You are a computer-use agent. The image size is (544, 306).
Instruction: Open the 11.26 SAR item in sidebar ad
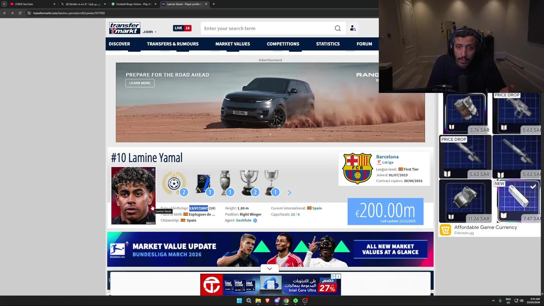(465, 201)
